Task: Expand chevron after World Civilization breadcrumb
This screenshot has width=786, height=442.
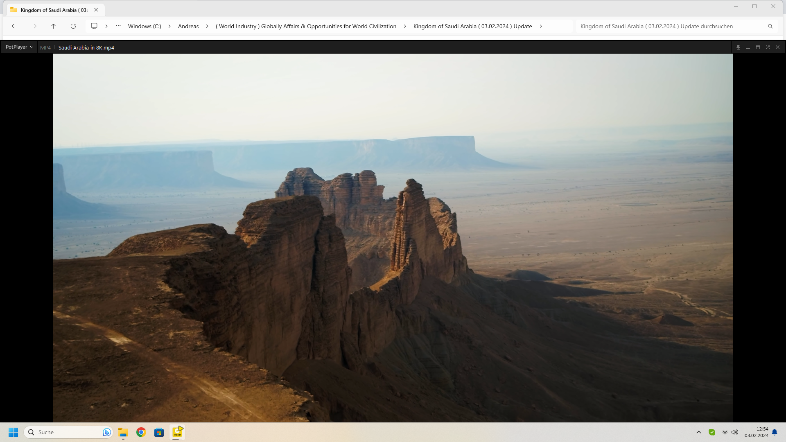Action: pyautogui.click(x=405, y=26)
